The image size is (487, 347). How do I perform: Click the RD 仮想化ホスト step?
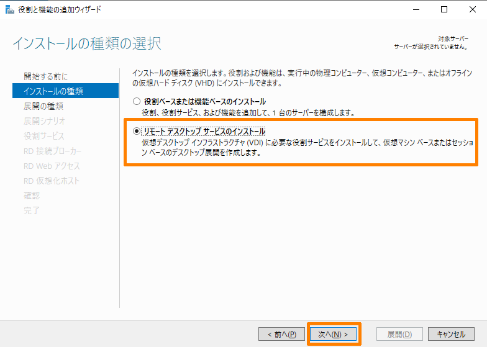click(x=52, y=181)
